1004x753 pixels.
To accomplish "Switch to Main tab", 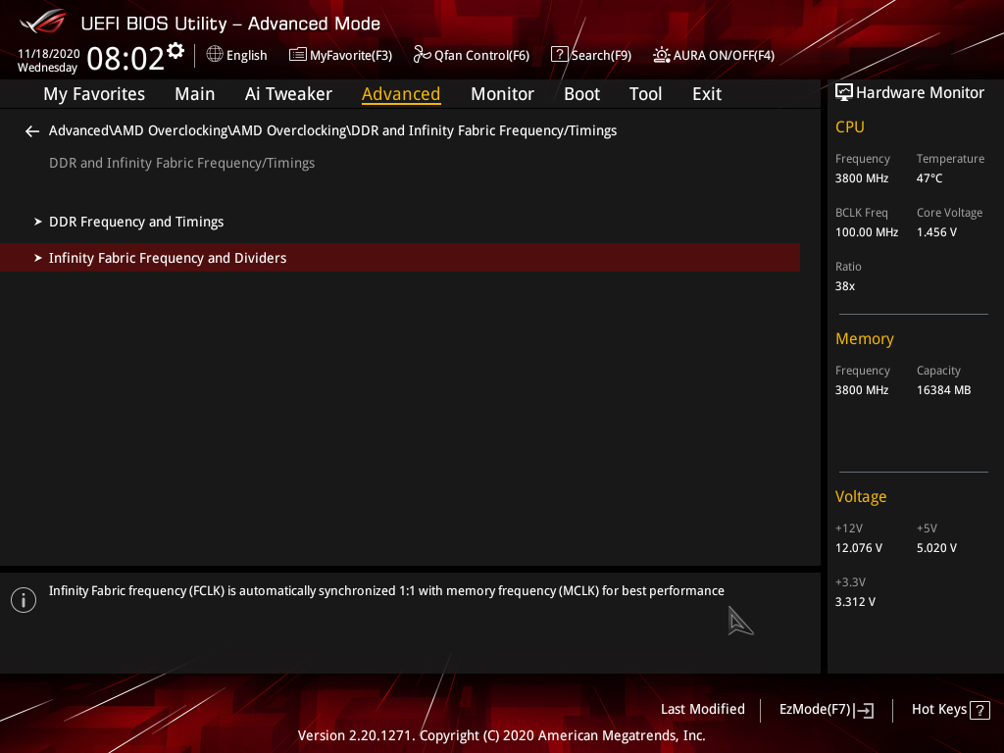I will pyautogui.click(x=195, y=94).
